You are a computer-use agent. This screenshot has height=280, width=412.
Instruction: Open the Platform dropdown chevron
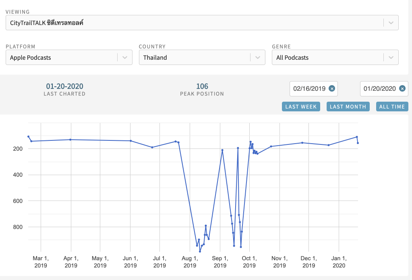[x=124, y=58]
